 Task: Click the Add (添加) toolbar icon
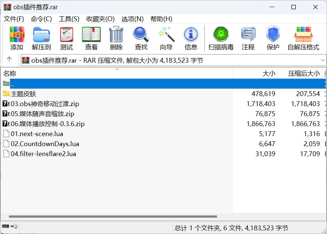[x=17, y=38]
